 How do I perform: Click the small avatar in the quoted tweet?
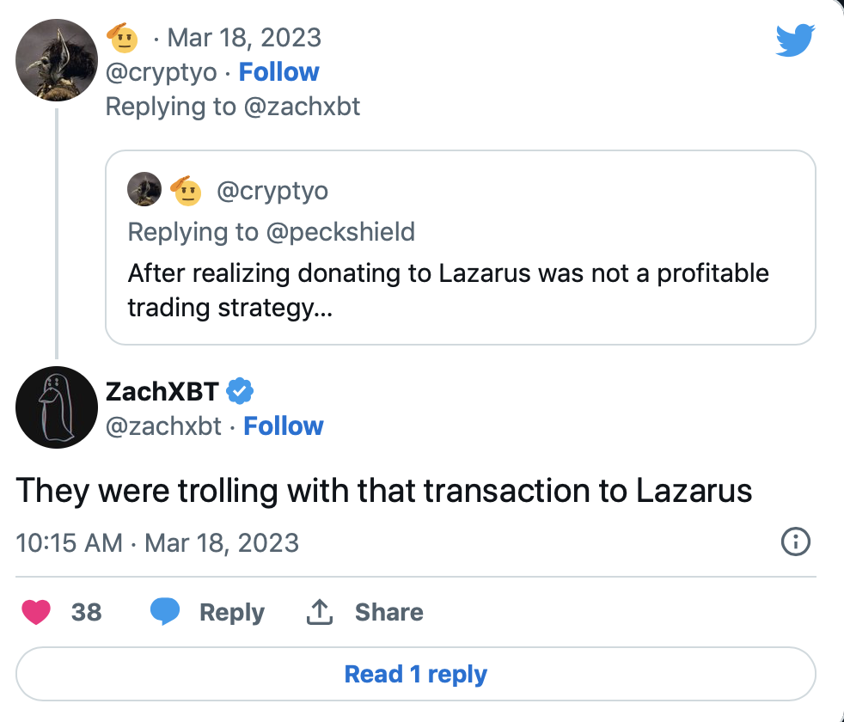[x=144, y=189]
